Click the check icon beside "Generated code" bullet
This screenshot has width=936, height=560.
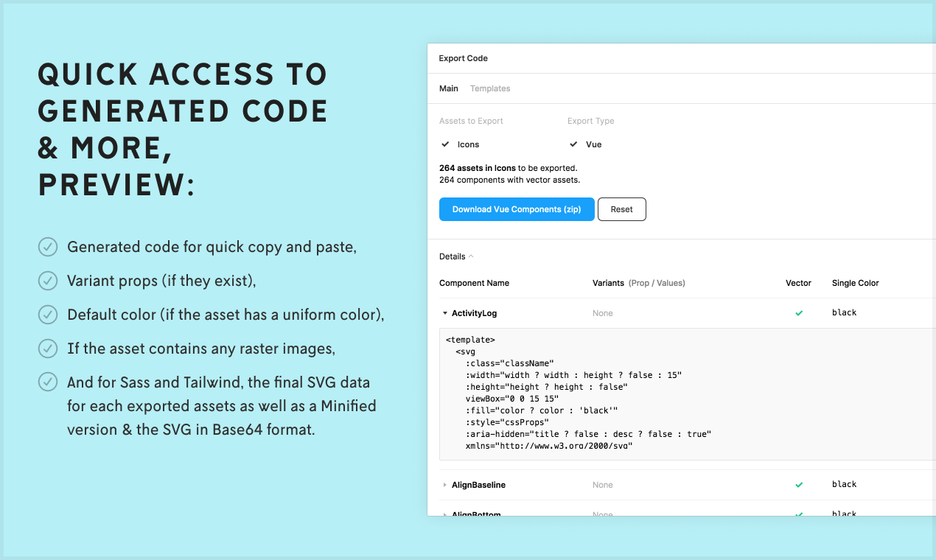coord(47,247)
